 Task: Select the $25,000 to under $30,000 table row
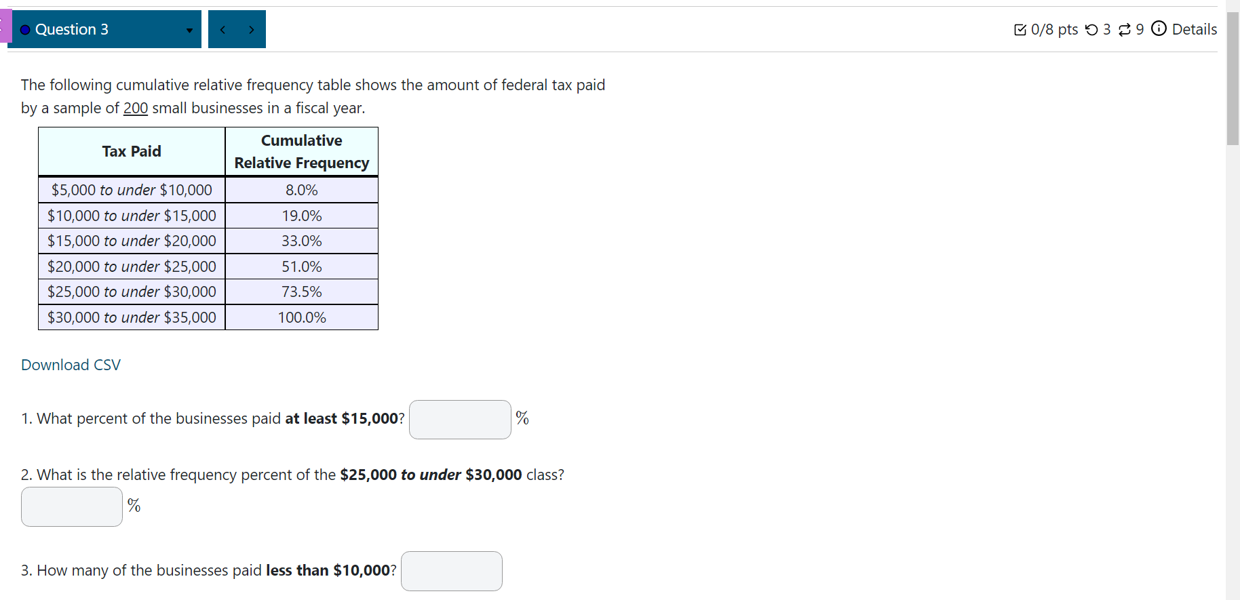click(x=208, y=292)
